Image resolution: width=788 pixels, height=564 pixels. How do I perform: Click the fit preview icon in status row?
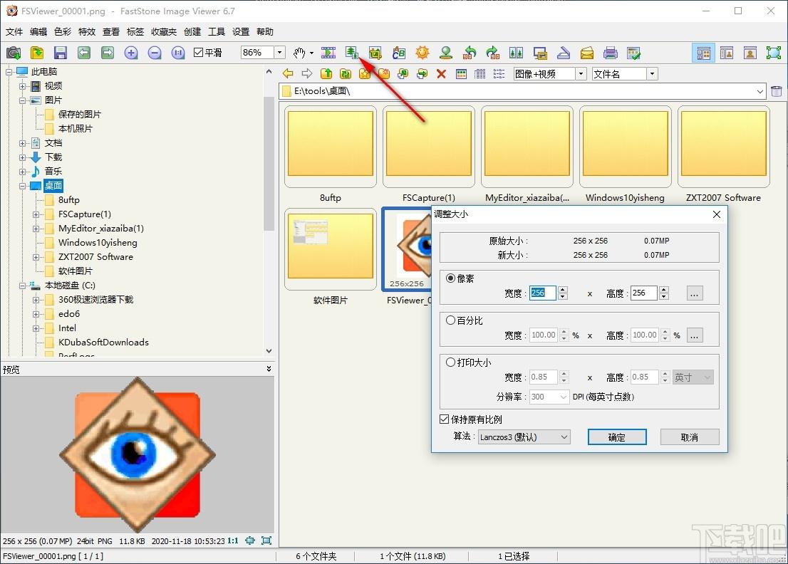[250, 540]
